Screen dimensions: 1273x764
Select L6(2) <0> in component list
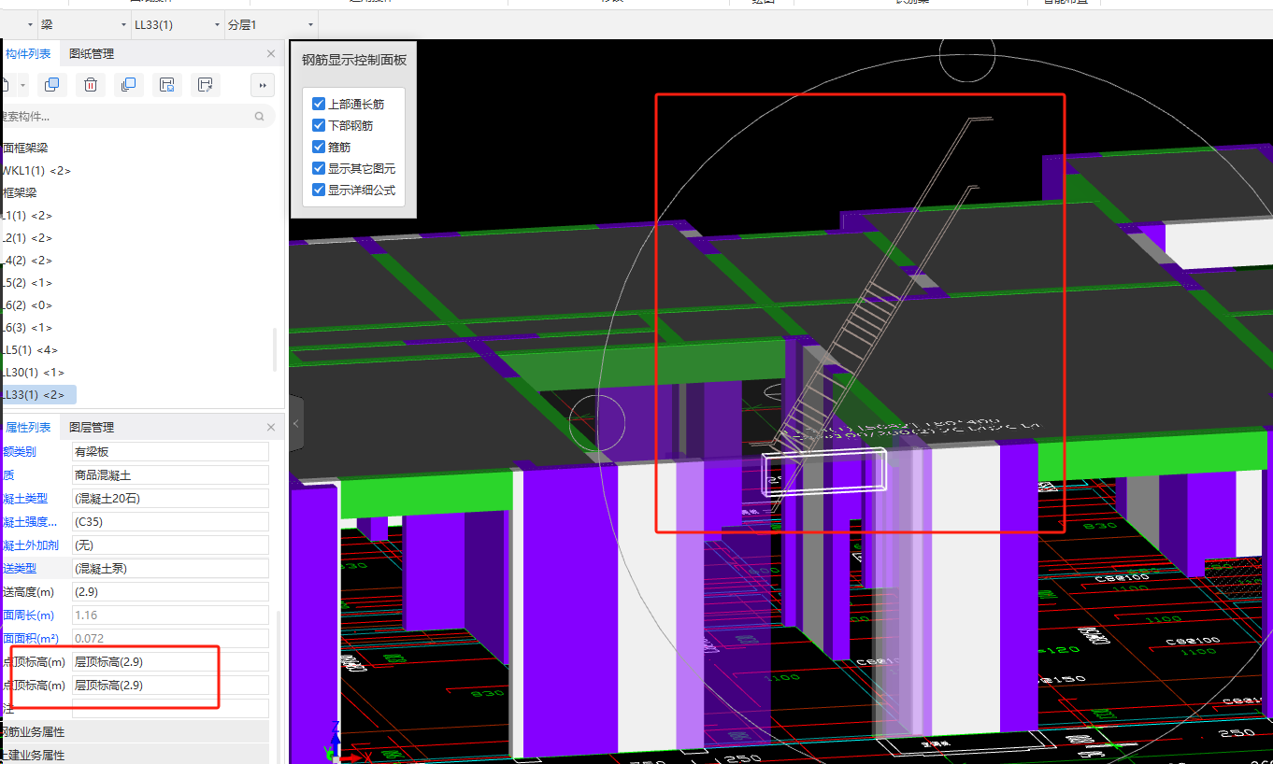point(27,305)
